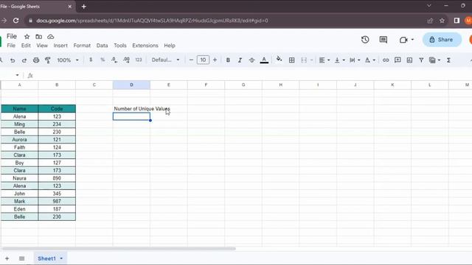The width and height of the screenshot is (472, 265).
Task: Open the text color picker
Action: [264, 60]
